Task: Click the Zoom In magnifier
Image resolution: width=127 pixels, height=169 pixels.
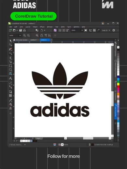Action: click(24, 35)
